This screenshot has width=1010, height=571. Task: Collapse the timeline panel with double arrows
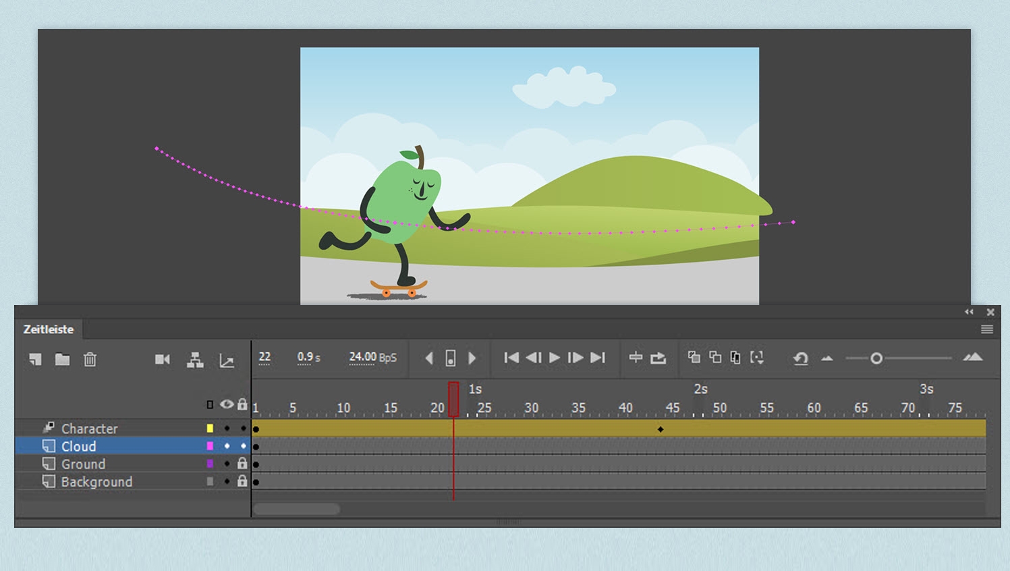point(970,312)
